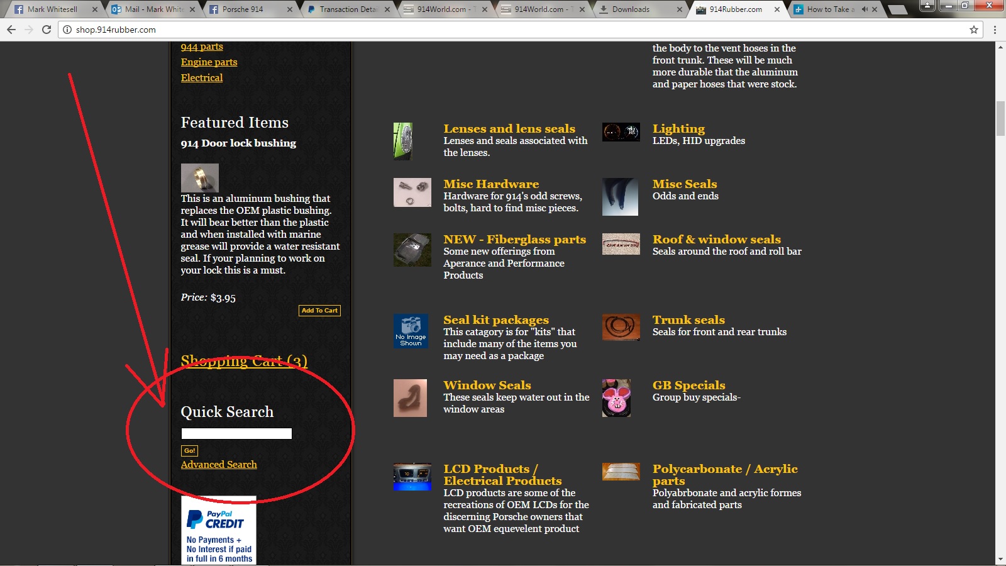The image size is (1006, 566).
Task: Open the Engine parts link
Action: pos(209,62)
